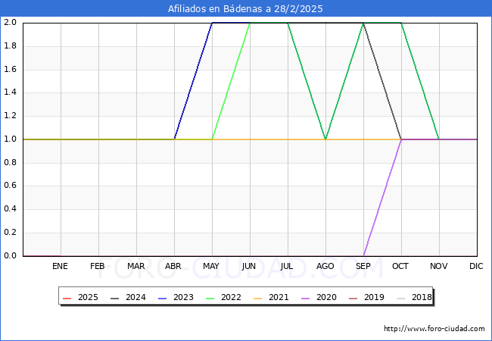492x341 pixels.
Task: Click the 1.8 y-axis value
Action: 10,45
